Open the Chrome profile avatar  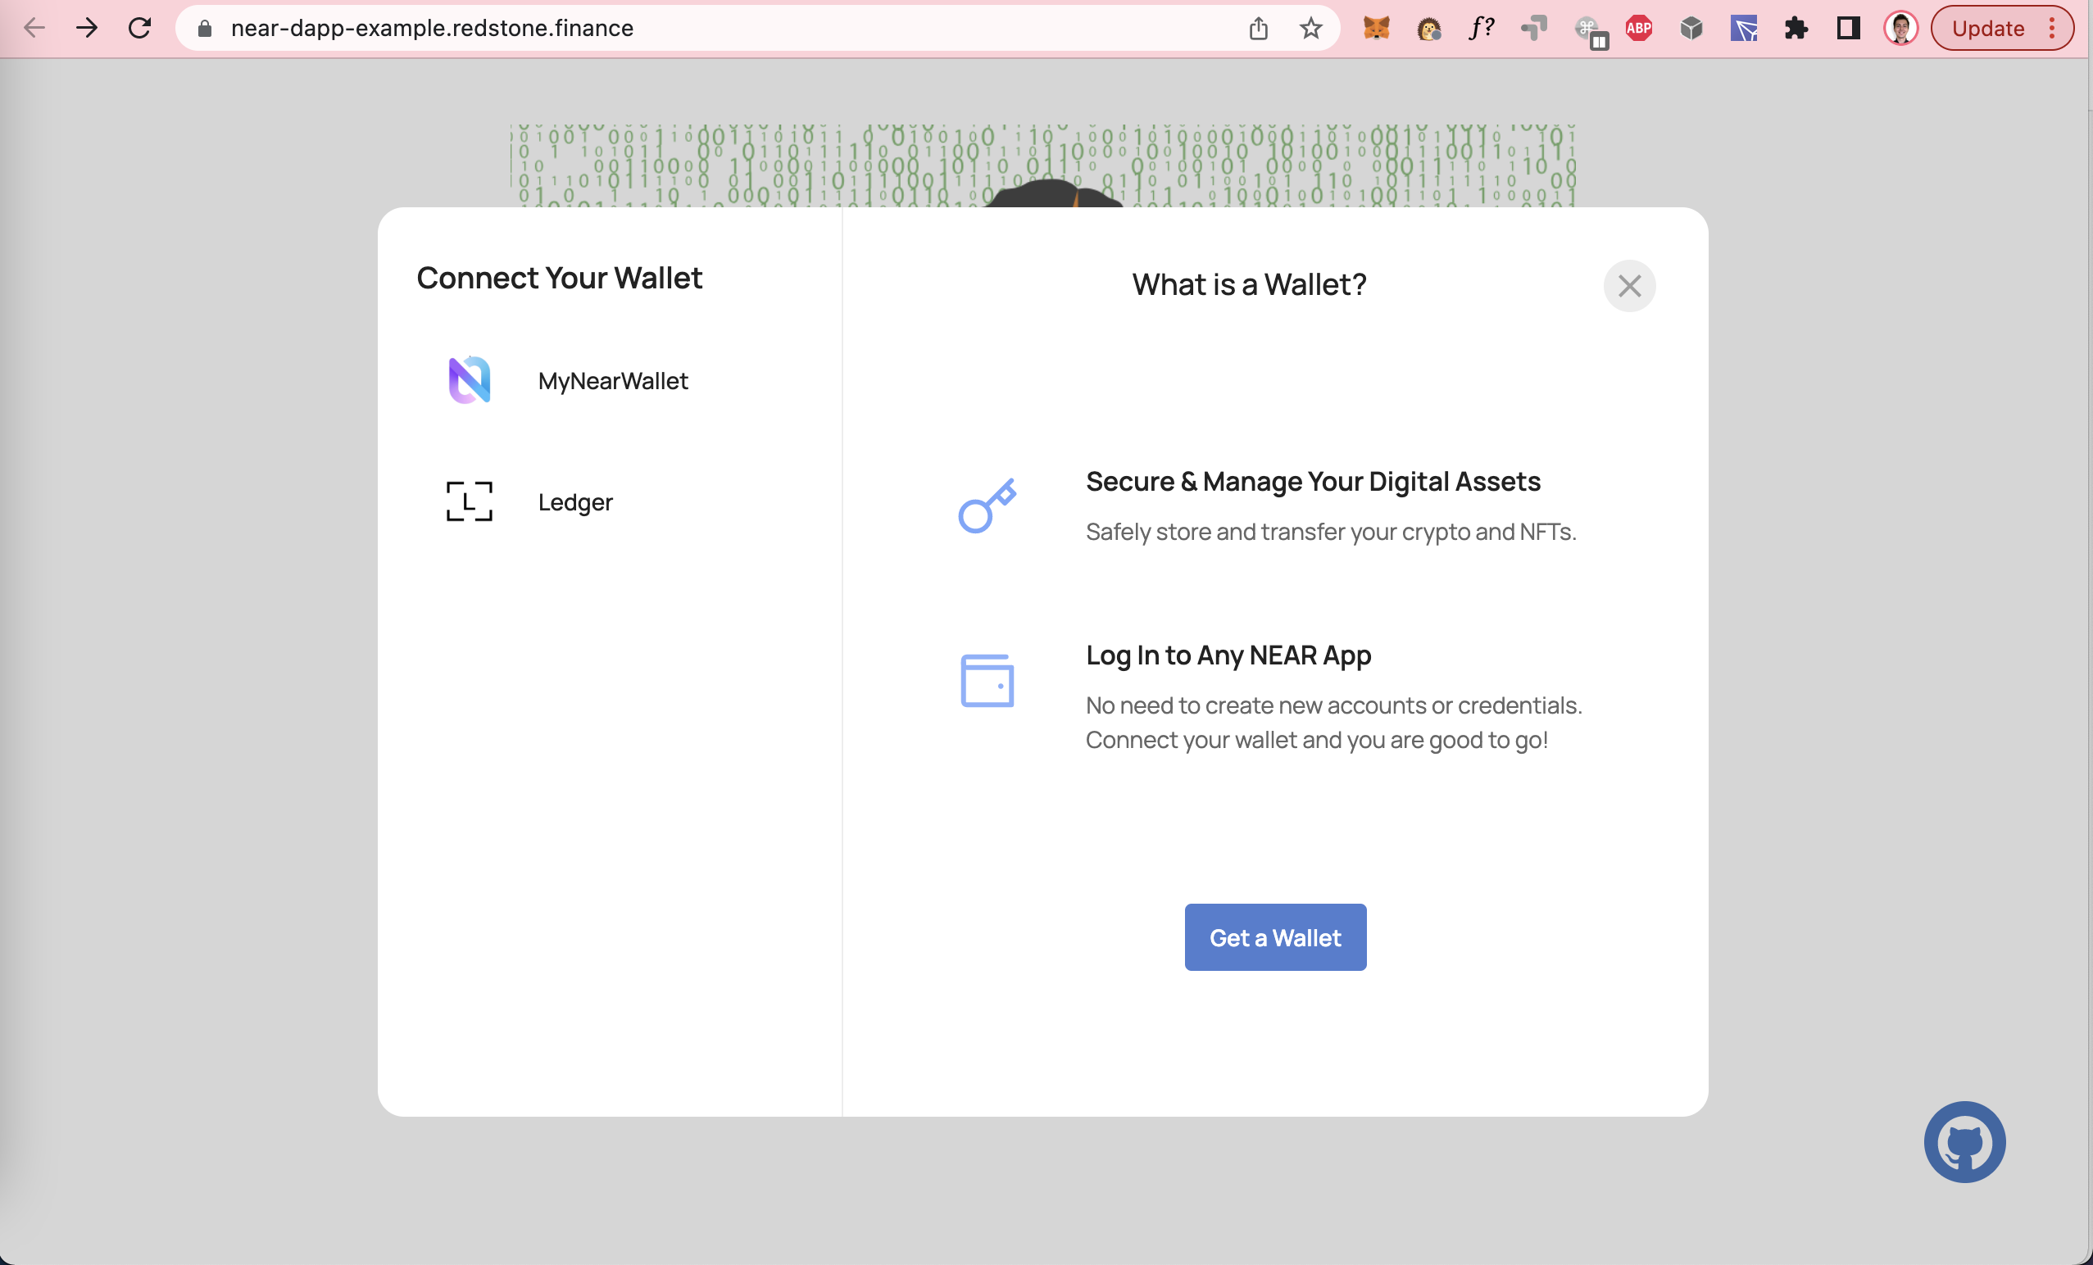(1900, 29)
